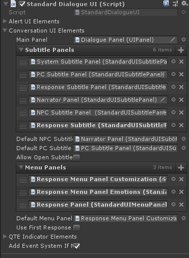The image size is (189, 258).
Task: Open the component settings gear menu
Action: (185, 4)
